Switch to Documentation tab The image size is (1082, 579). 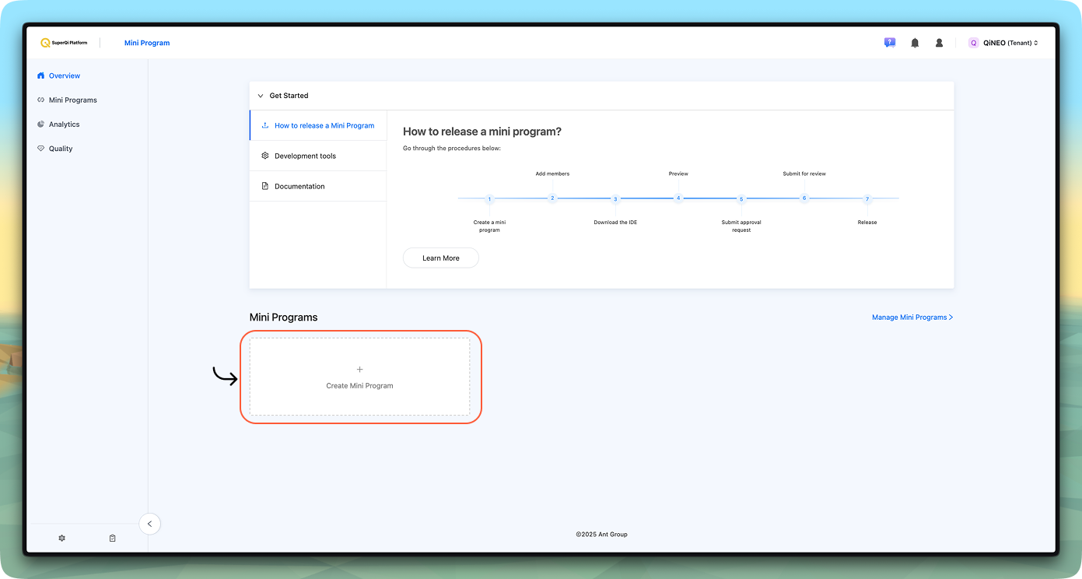point(299,186)
